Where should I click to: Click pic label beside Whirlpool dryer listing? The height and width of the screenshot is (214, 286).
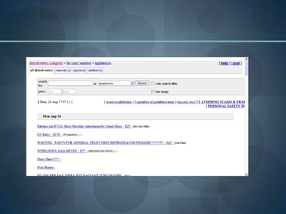click(x=116, y=151)
